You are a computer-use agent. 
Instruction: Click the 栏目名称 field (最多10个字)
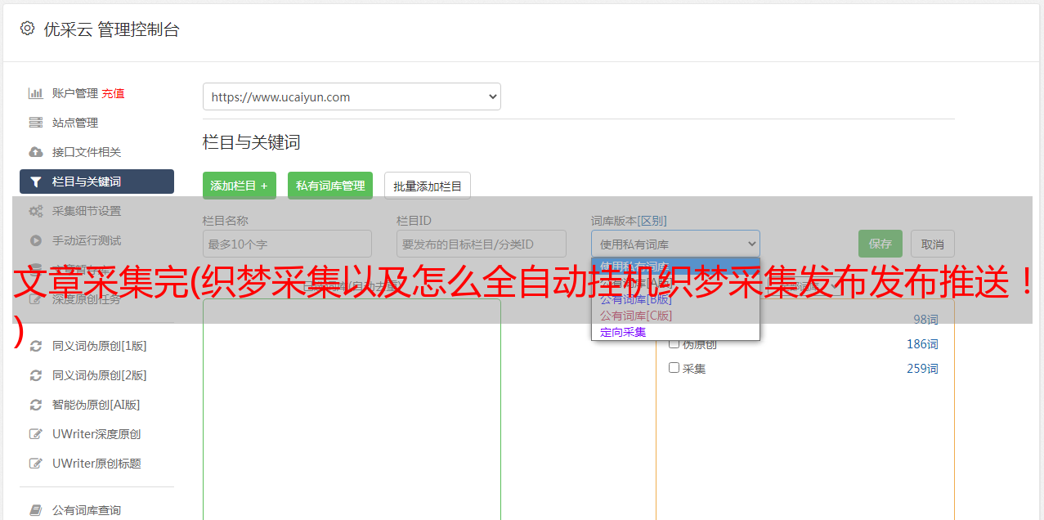tap(287, 244)
